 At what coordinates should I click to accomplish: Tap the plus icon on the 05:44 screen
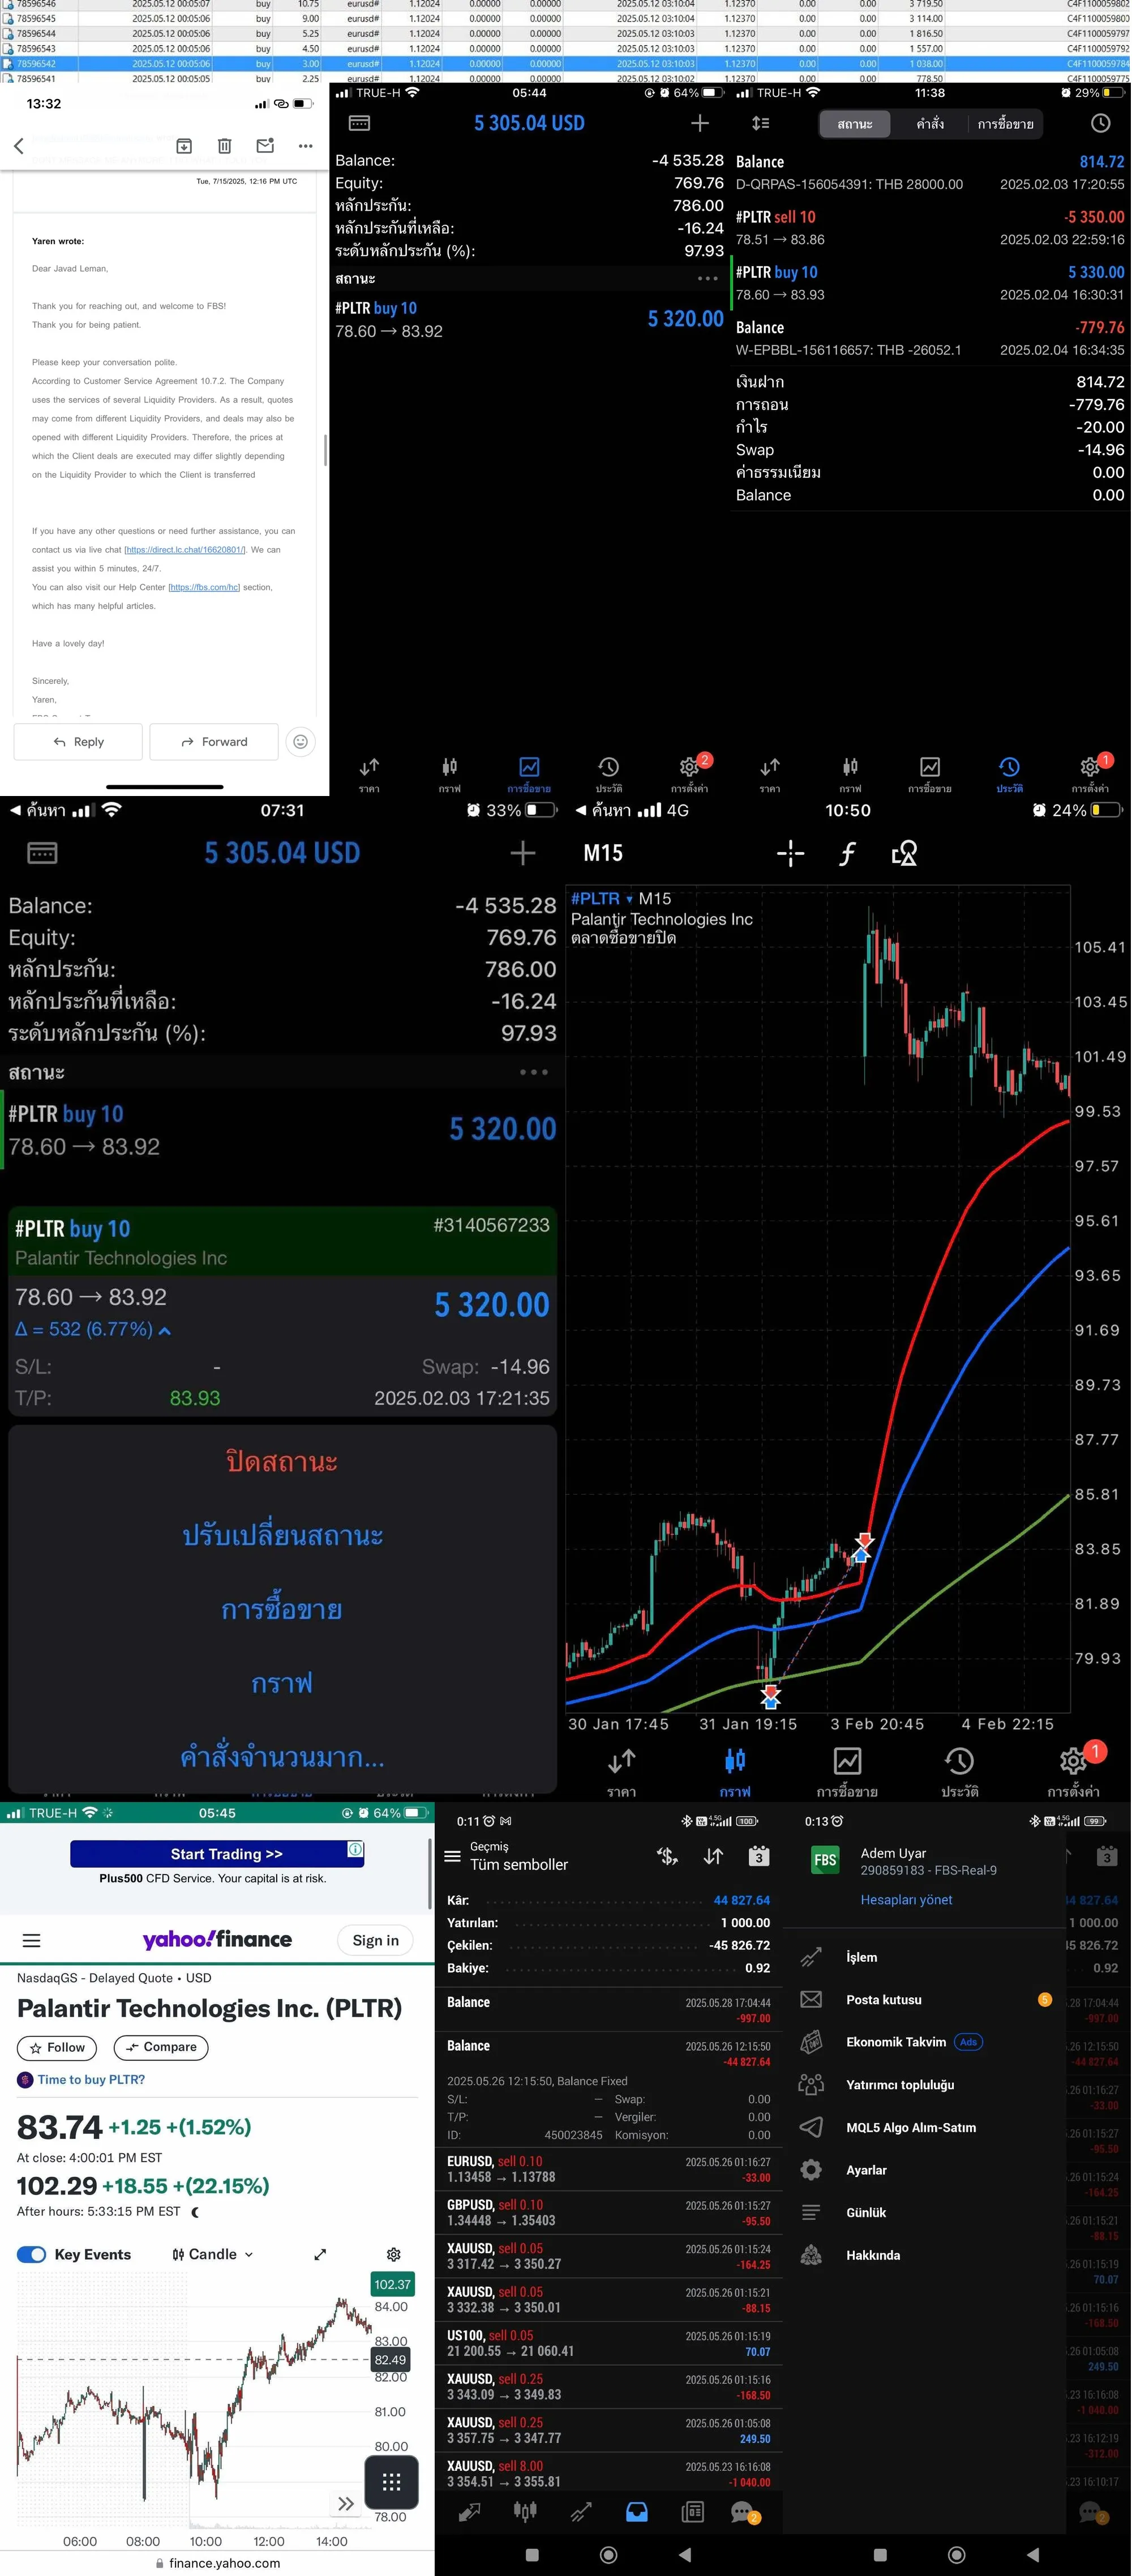[x=700, y=123]
